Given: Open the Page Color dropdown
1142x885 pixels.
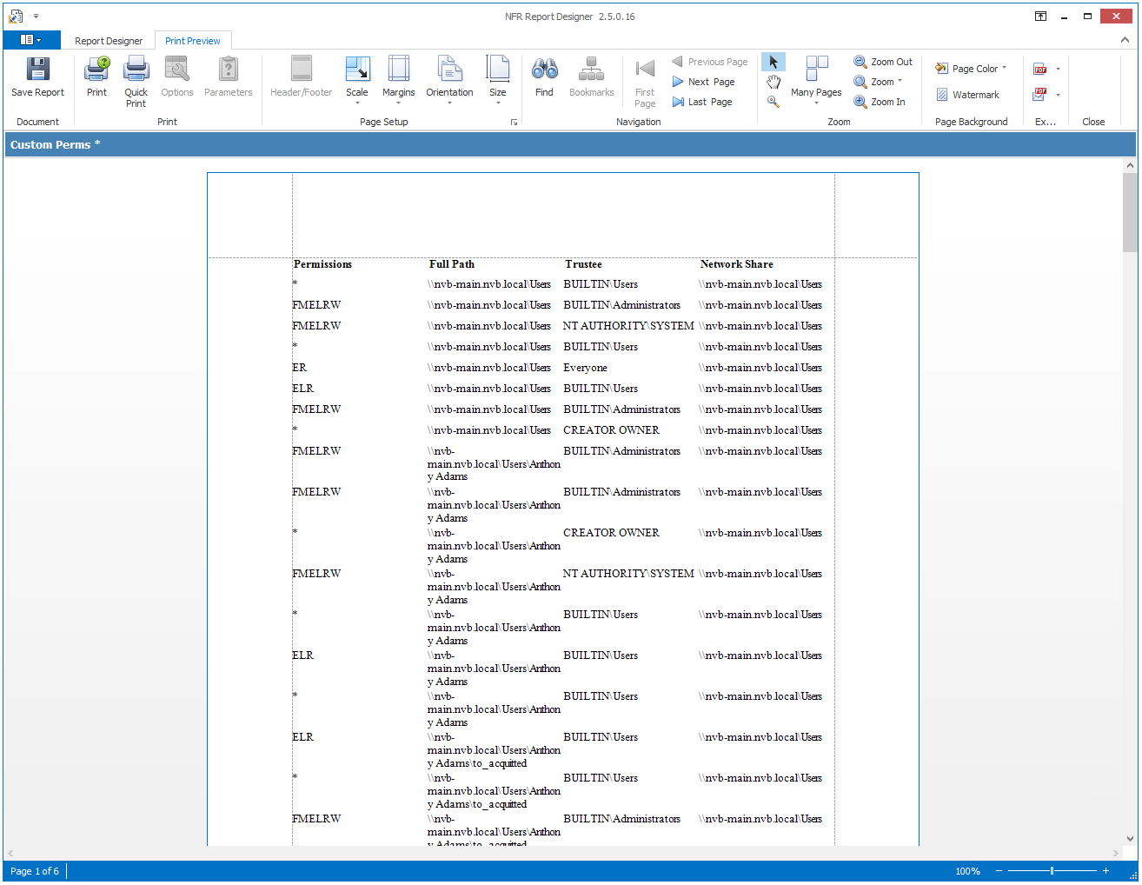Looking at the screenshot, I should coord(972,69).
